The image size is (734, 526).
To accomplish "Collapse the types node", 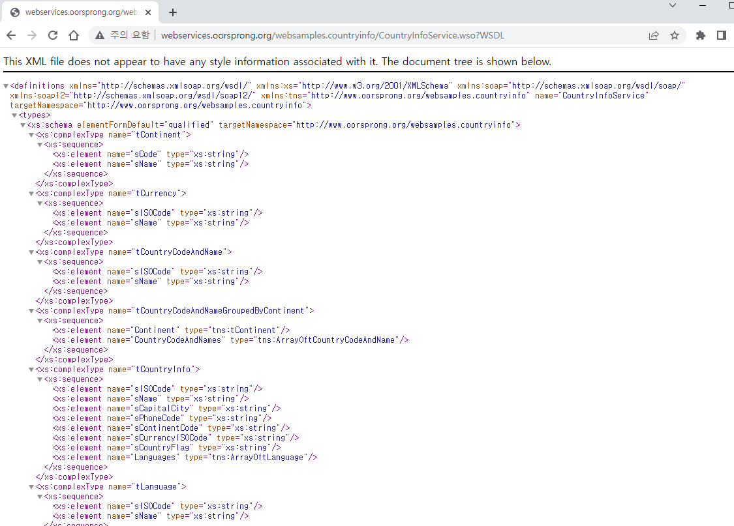I will [x=14, y=115].
